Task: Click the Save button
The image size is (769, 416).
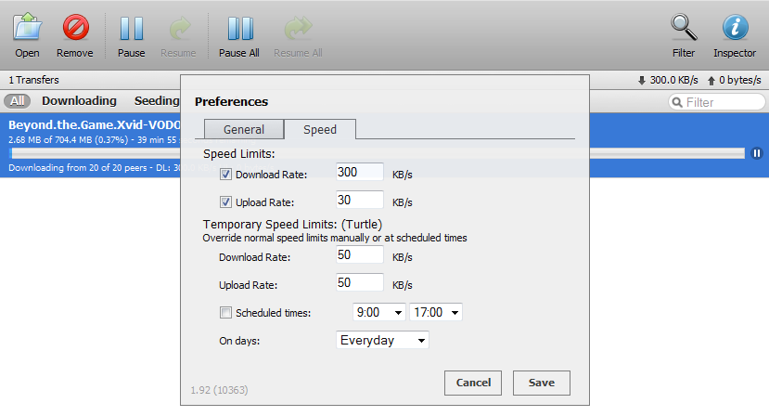Action: 541,383
